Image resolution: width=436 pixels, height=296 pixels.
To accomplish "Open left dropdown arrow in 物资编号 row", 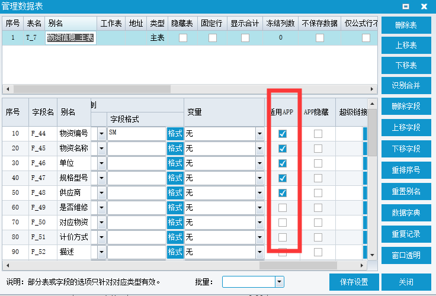I will (x=101, y=134).
